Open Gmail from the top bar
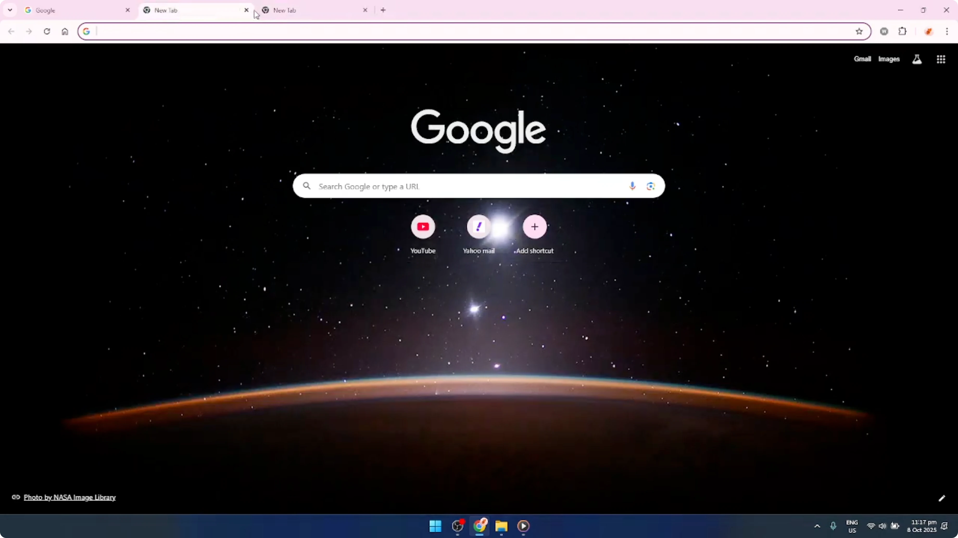This screenshot has height=538, width=958. click(x=862, y=59)
